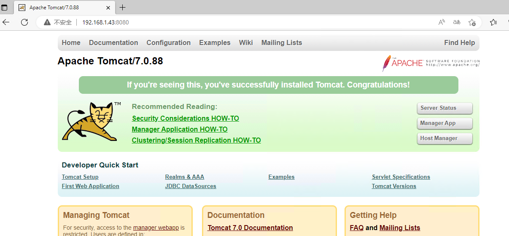Open Wiki in navigation bar
Screen dimensions: 509x236
[x=246, y=42]
